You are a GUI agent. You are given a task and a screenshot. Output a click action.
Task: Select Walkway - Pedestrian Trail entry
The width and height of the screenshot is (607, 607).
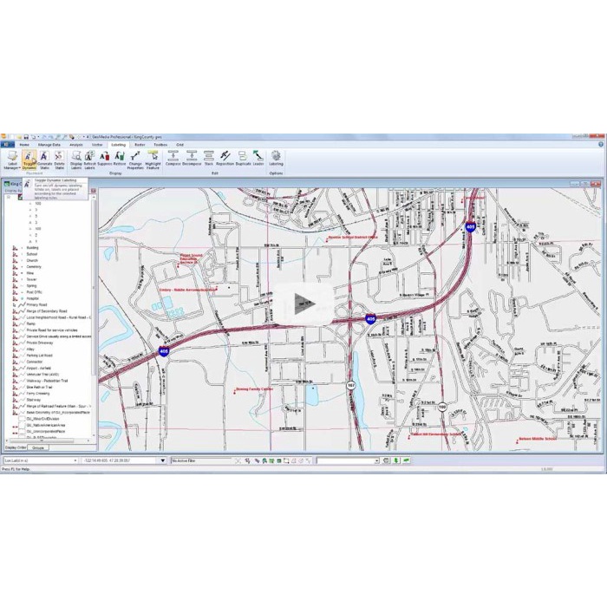tap(47, 381)
